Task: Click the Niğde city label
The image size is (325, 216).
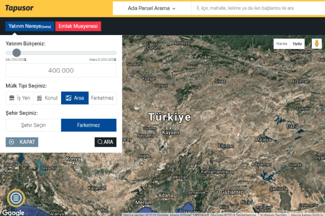Action: pyautogui.click(x=144, y=156)
